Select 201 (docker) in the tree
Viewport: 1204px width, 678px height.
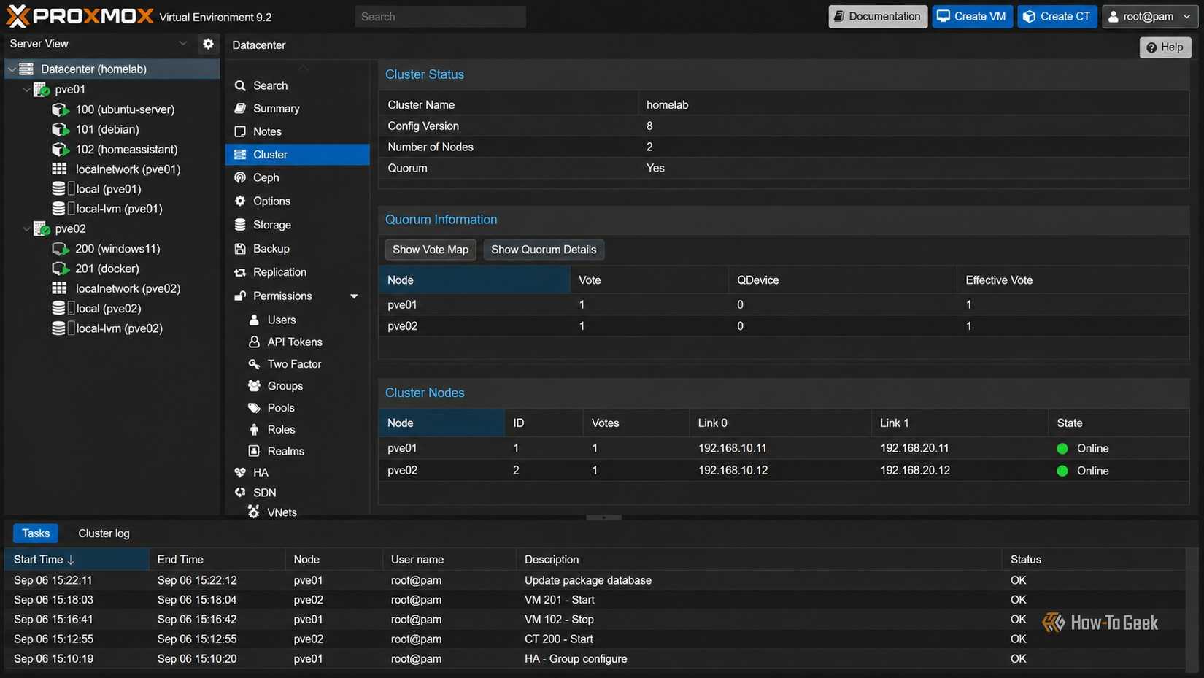coord(107,269)
